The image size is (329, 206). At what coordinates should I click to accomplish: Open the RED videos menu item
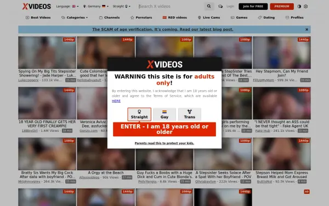point(175,18)
